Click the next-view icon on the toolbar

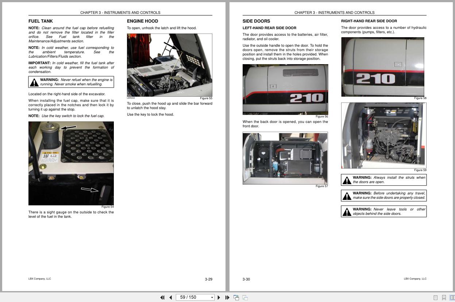point(245,297)
